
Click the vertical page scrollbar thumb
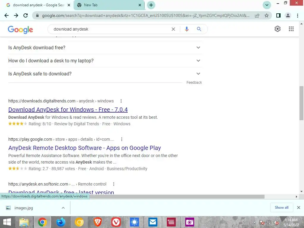click(x=301, y=103)
